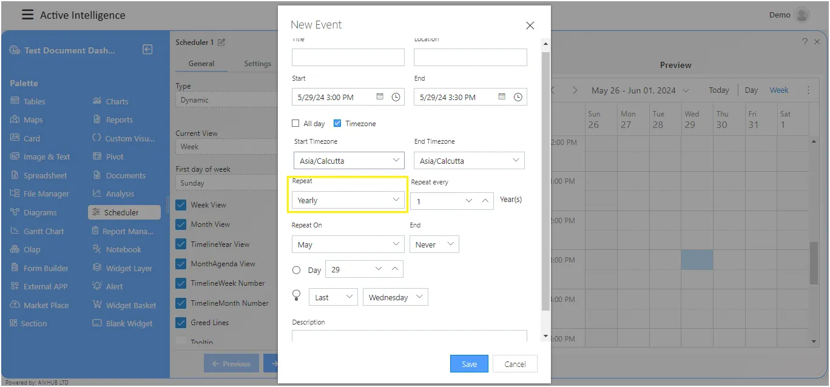Open the Wednesday weekday dropdown

(396, 297)
